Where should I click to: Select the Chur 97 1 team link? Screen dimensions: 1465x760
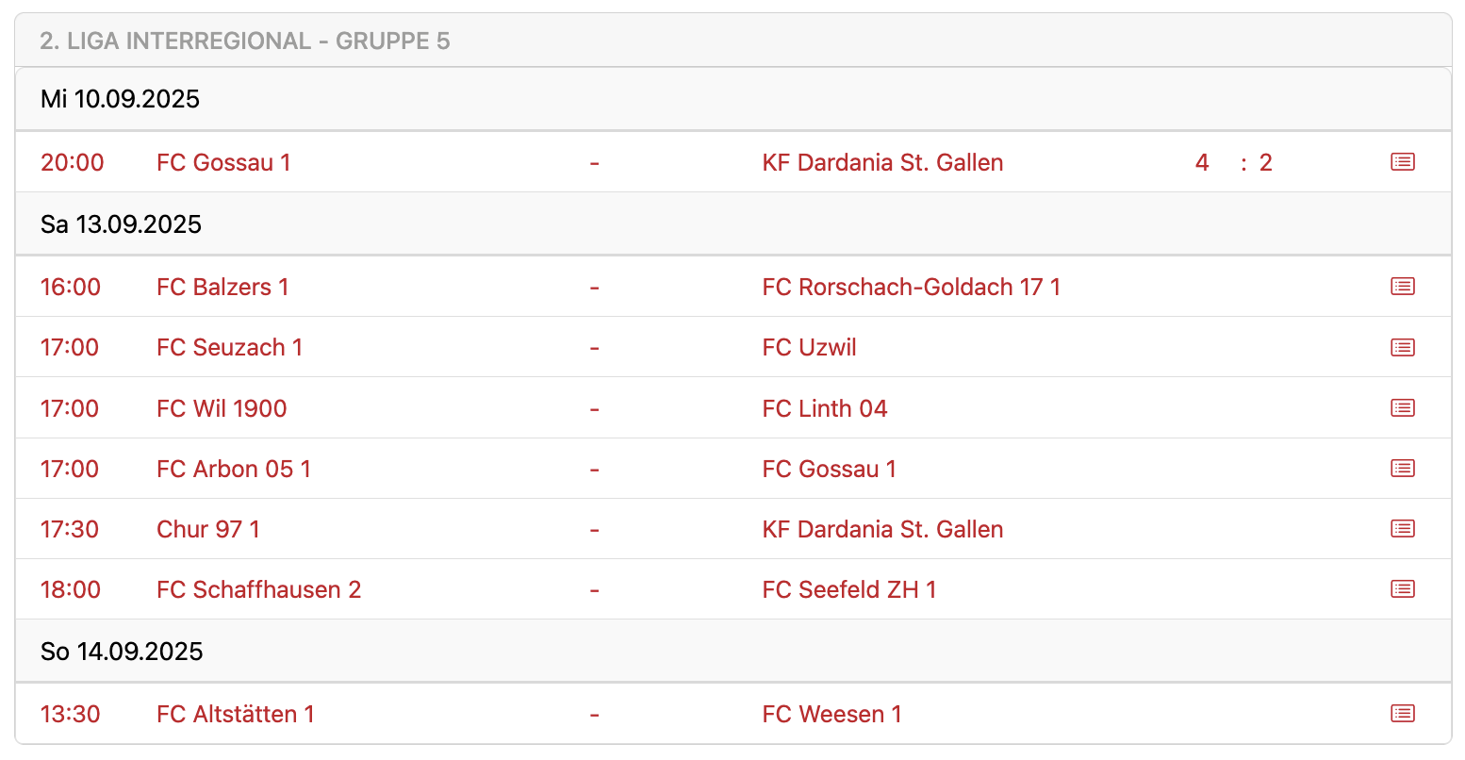coord(207,529)
